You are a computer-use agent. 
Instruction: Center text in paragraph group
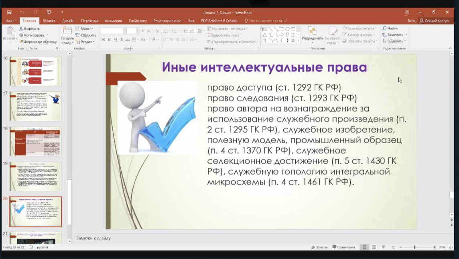(x=171, y=40)
